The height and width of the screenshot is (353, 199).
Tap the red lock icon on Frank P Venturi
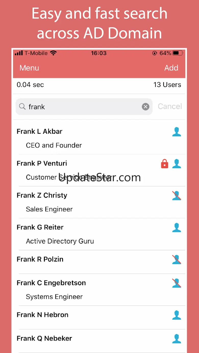pos(165,164)
